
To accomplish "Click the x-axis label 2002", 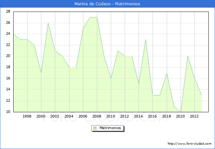I will [55, 116].
